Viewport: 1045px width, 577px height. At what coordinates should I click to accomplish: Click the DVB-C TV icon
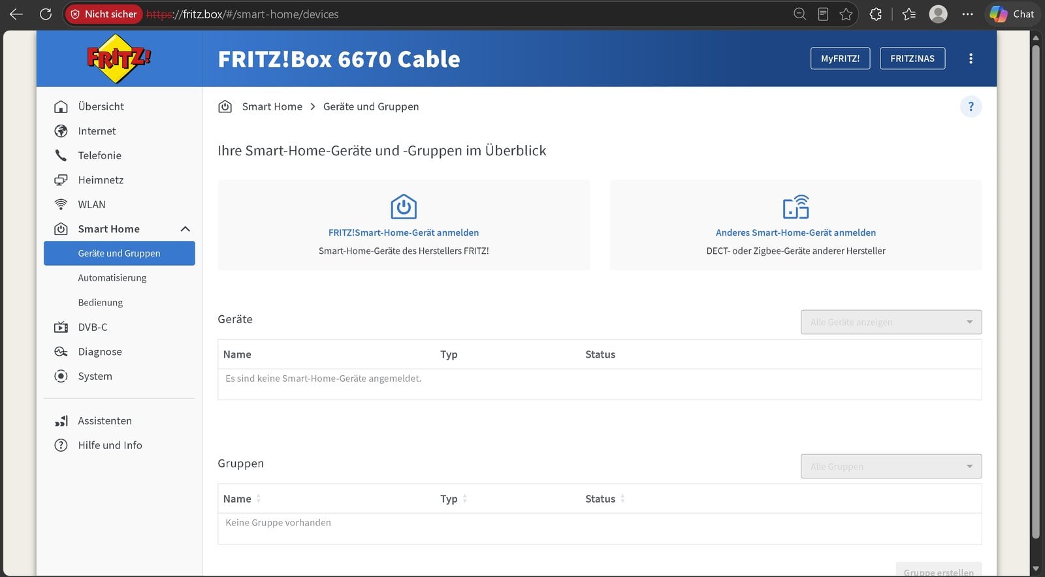61,327
